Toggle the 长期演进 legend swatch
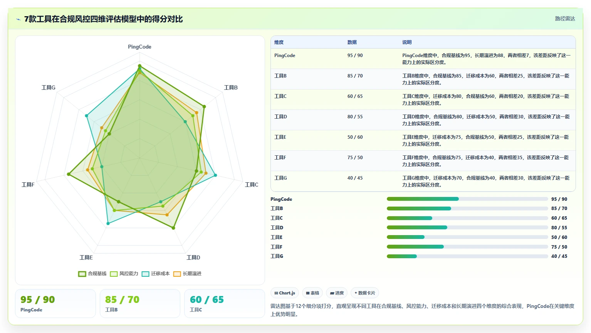Screen dimensions: 591x333 (x=177, y=274)
